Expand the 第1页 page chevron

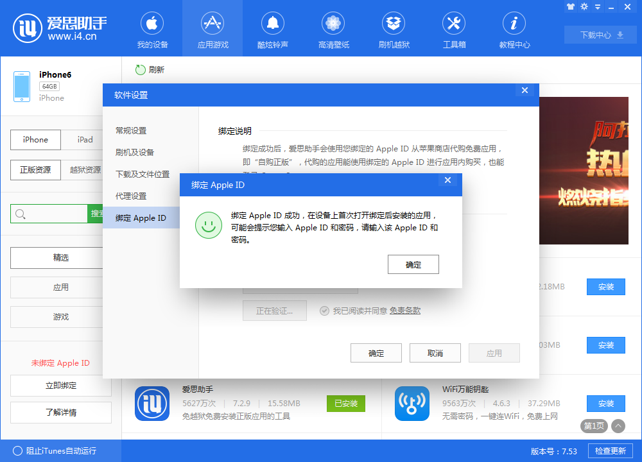point(618,425)
